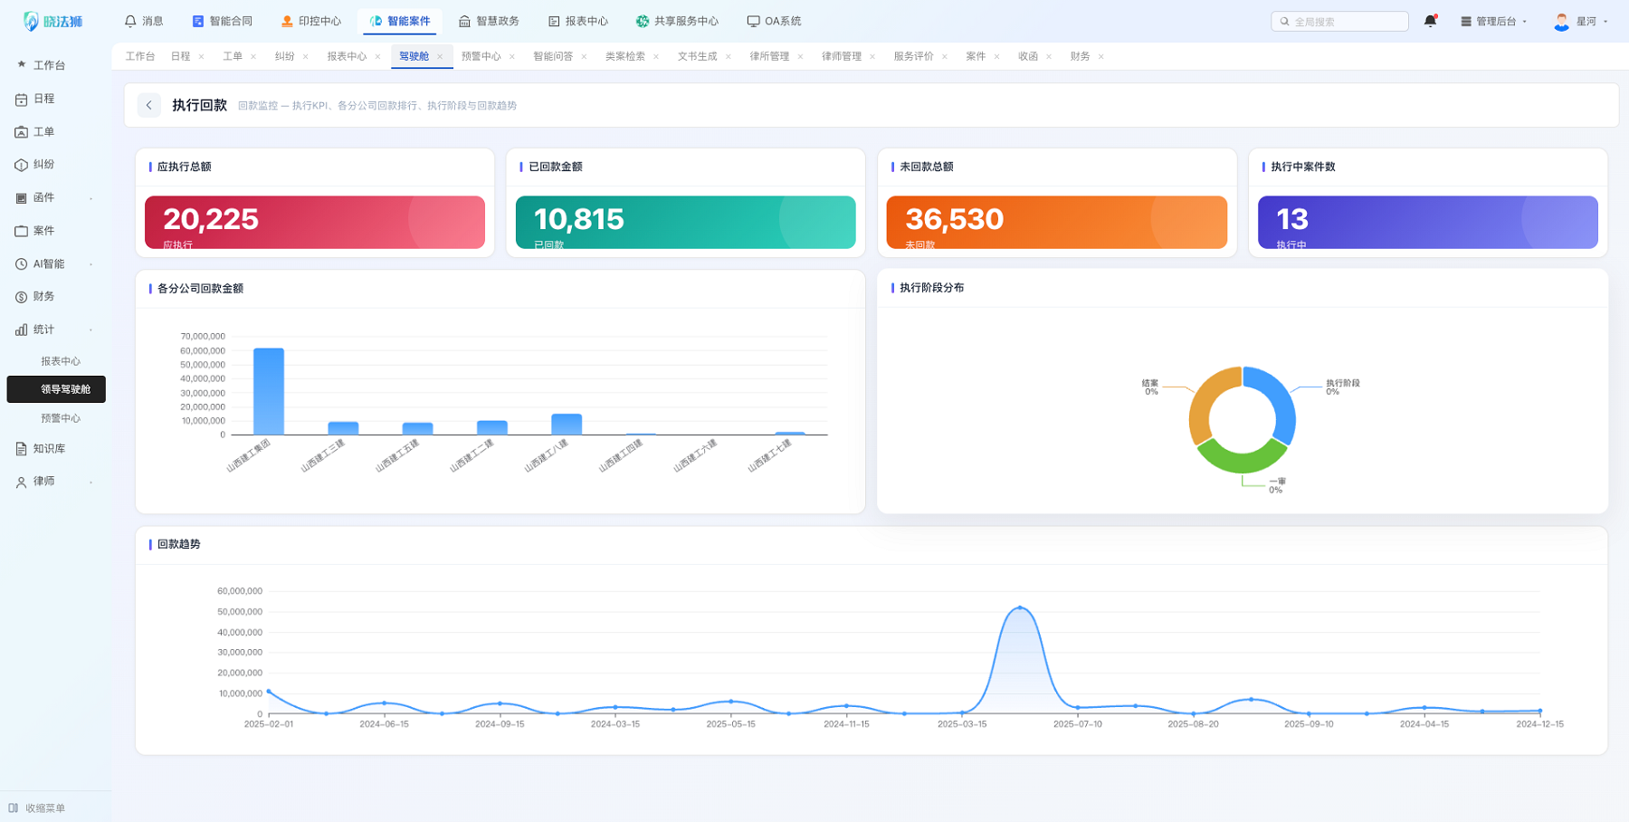Screen dimensions: 1629x822
Task: Click the user avatar icon
Action: pos(1561,21)
